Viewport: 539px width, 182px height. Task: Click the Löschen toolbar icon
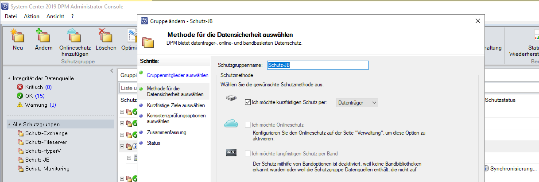pos(105,35)
